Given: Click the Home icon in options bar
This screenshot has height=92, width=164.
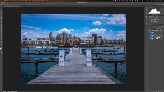Looking at the screenshot, I should [x=2, y=4].
